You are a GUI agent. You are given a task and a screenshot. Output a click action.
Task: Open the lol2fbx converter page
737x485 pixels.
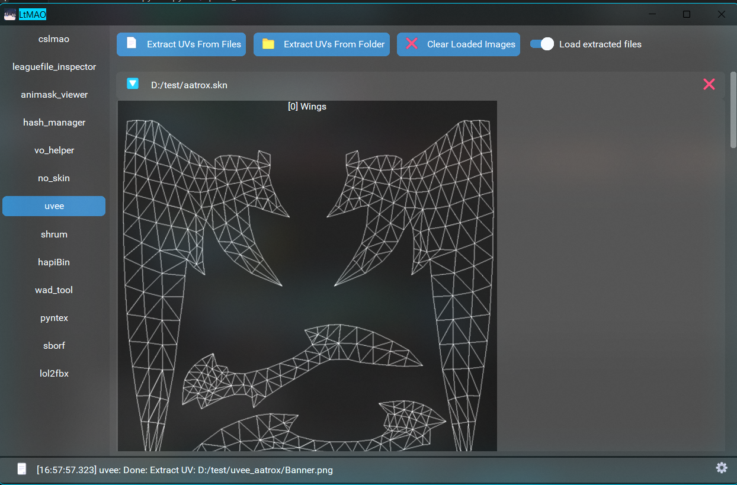point(54,374)
